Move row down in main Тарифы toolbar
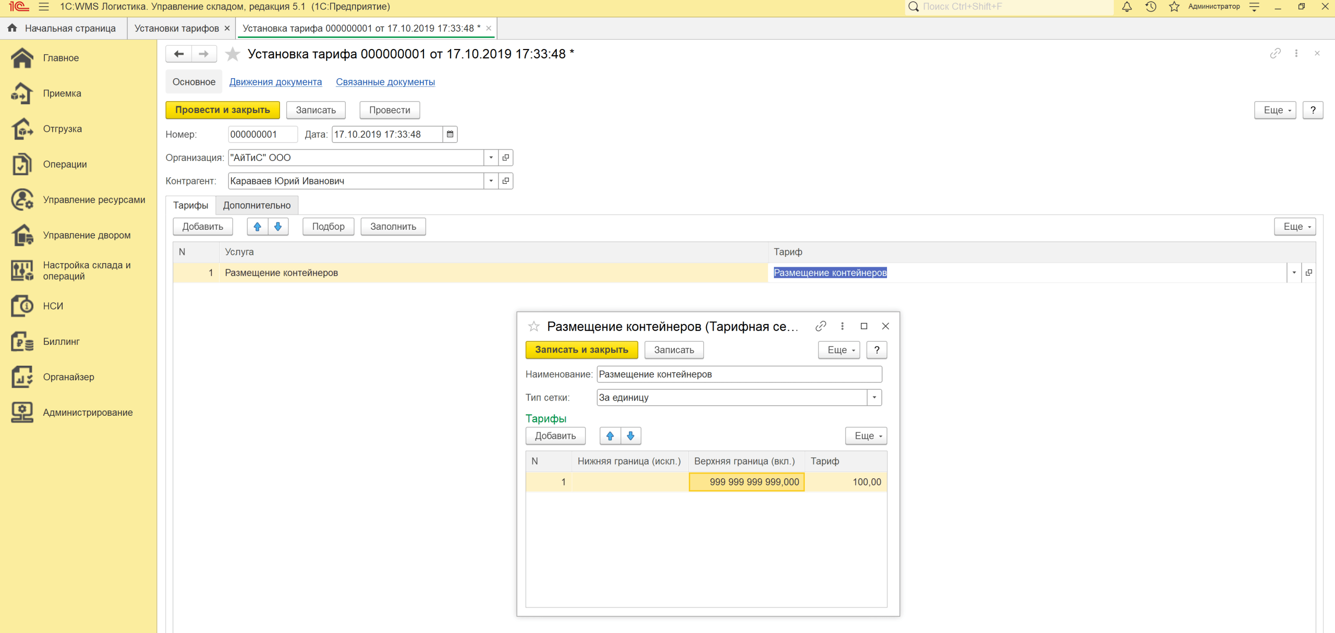Viewport: 1335px width, 633px height. [278, 227]
